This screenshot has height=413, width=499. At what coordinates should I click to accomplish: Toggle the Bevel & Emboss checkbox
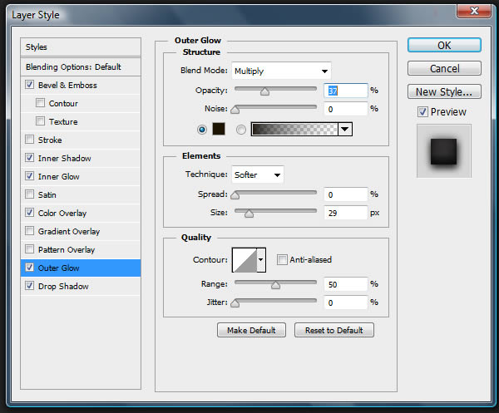(30, 85)
